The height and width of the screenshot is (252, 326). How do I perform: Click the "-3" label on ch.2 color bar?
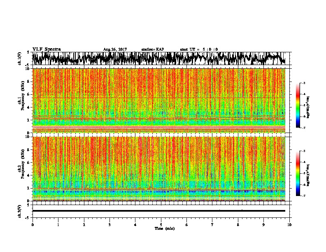coord(304,151)
